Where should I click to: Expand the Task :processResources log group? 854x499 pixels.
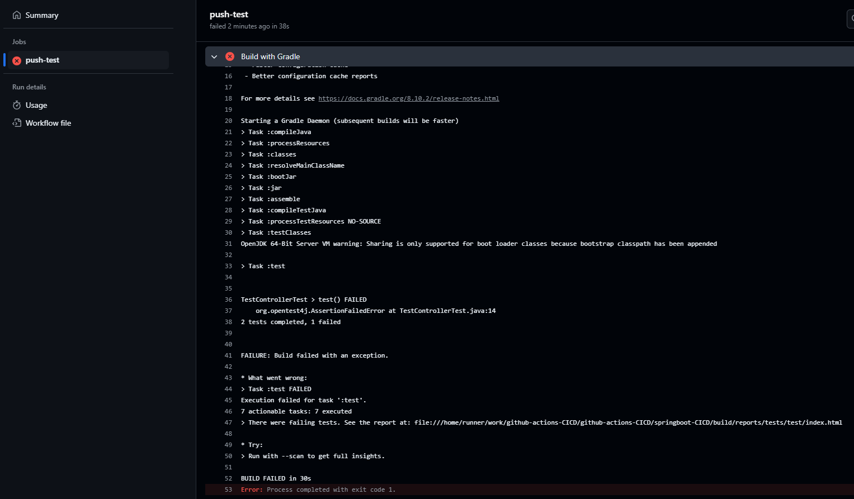click(243, 143)
